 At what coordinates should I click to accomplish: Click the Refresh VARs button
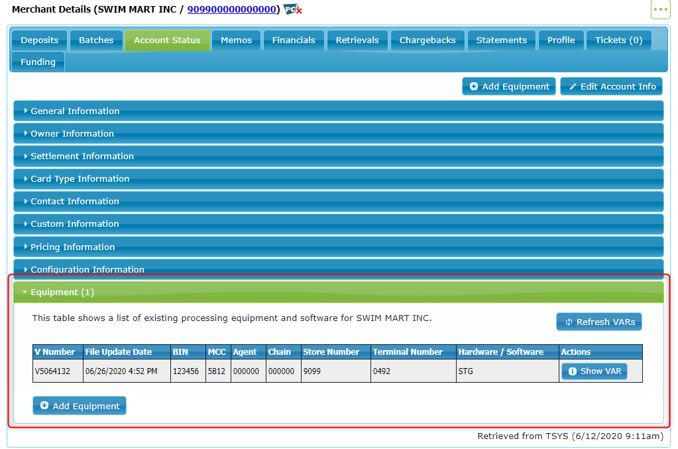[x=599, y=322]
